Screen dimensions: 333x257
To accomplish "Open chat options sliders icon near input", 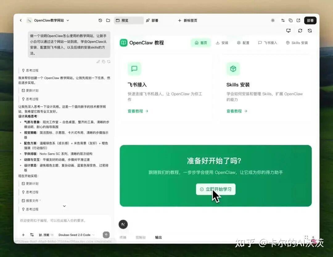I will coord(32,235).
